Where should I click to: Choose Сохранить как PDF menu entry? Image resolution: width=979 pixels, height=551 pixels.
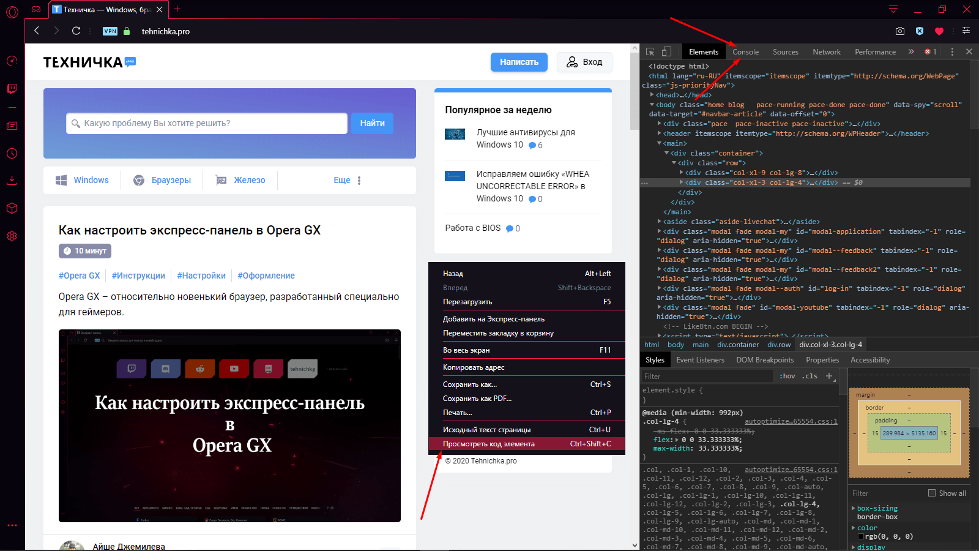[x=527, y=399]
